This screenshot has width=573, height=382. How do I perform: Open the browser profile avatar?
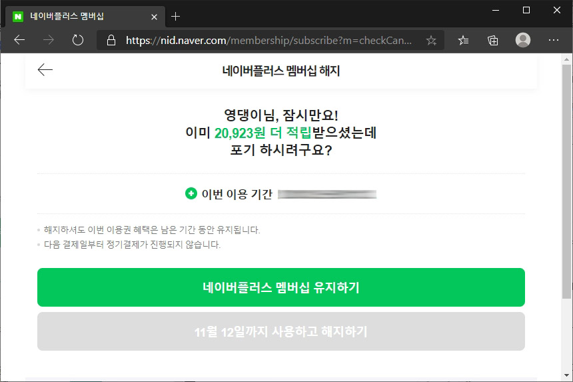(x=523, y=40)
